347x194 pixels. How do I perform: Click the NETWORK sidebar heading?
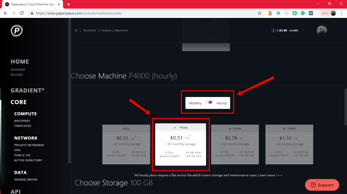coord(26,138)
